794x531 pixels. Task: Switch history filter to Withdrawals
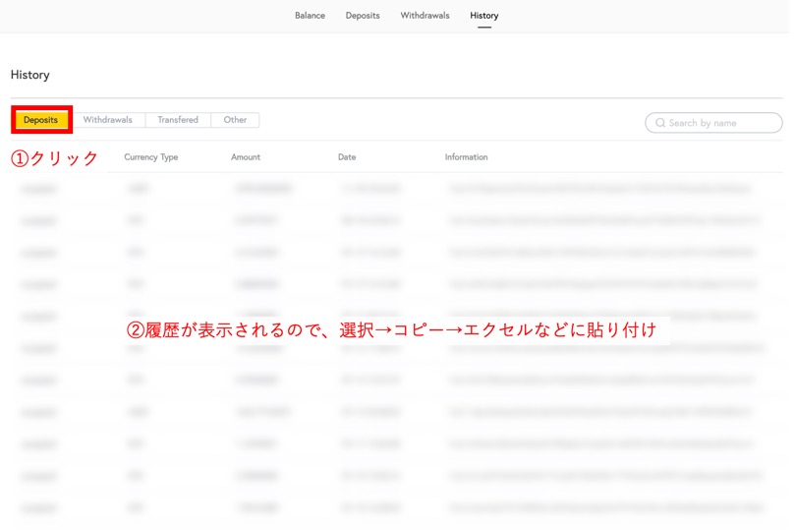[x=108, y=120]
